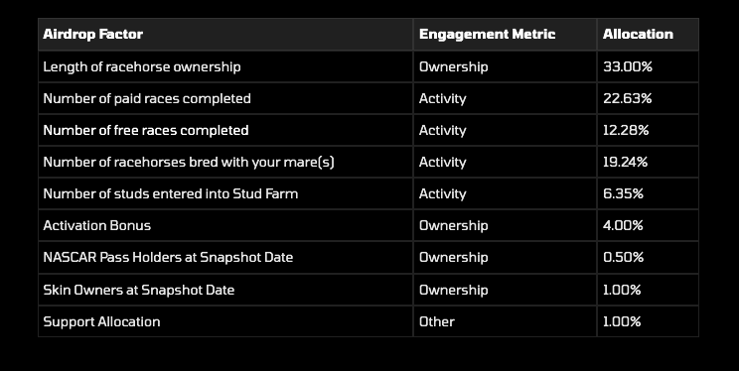Click NASCAR Pass Holders at Snapshot Date
This screenshot has height=371, width=739.
pyautogui.click(x=168, y=257)
